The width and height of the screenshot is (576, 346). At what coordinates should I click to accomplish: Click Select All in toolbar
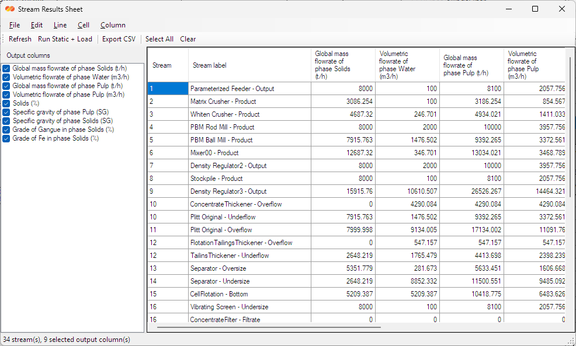coord(159,39)
